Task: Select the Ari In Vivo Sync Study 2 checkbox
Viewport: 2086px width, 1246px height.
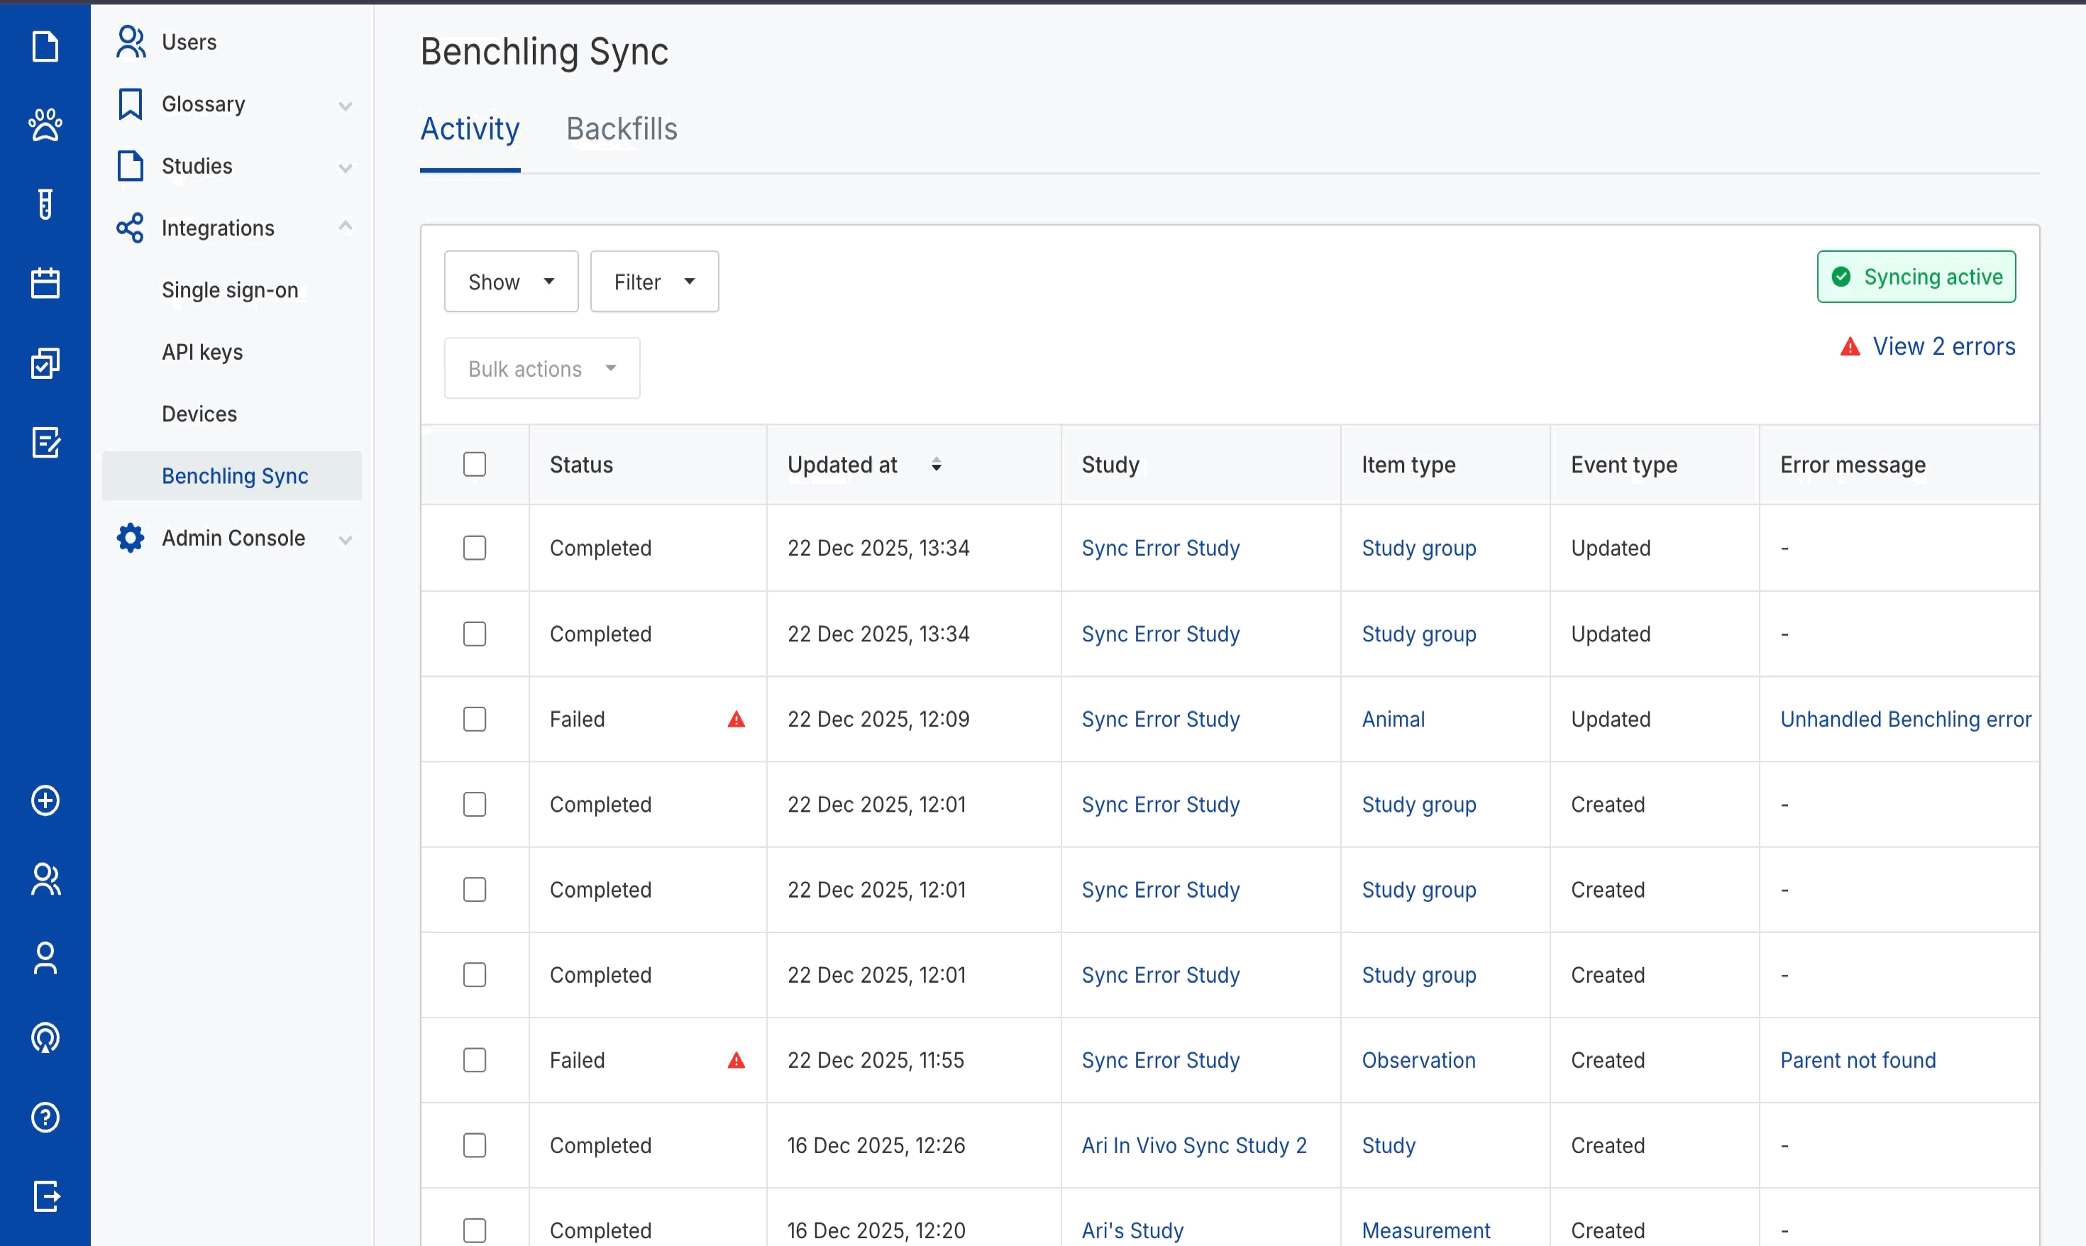Action: coord(474,1145)
